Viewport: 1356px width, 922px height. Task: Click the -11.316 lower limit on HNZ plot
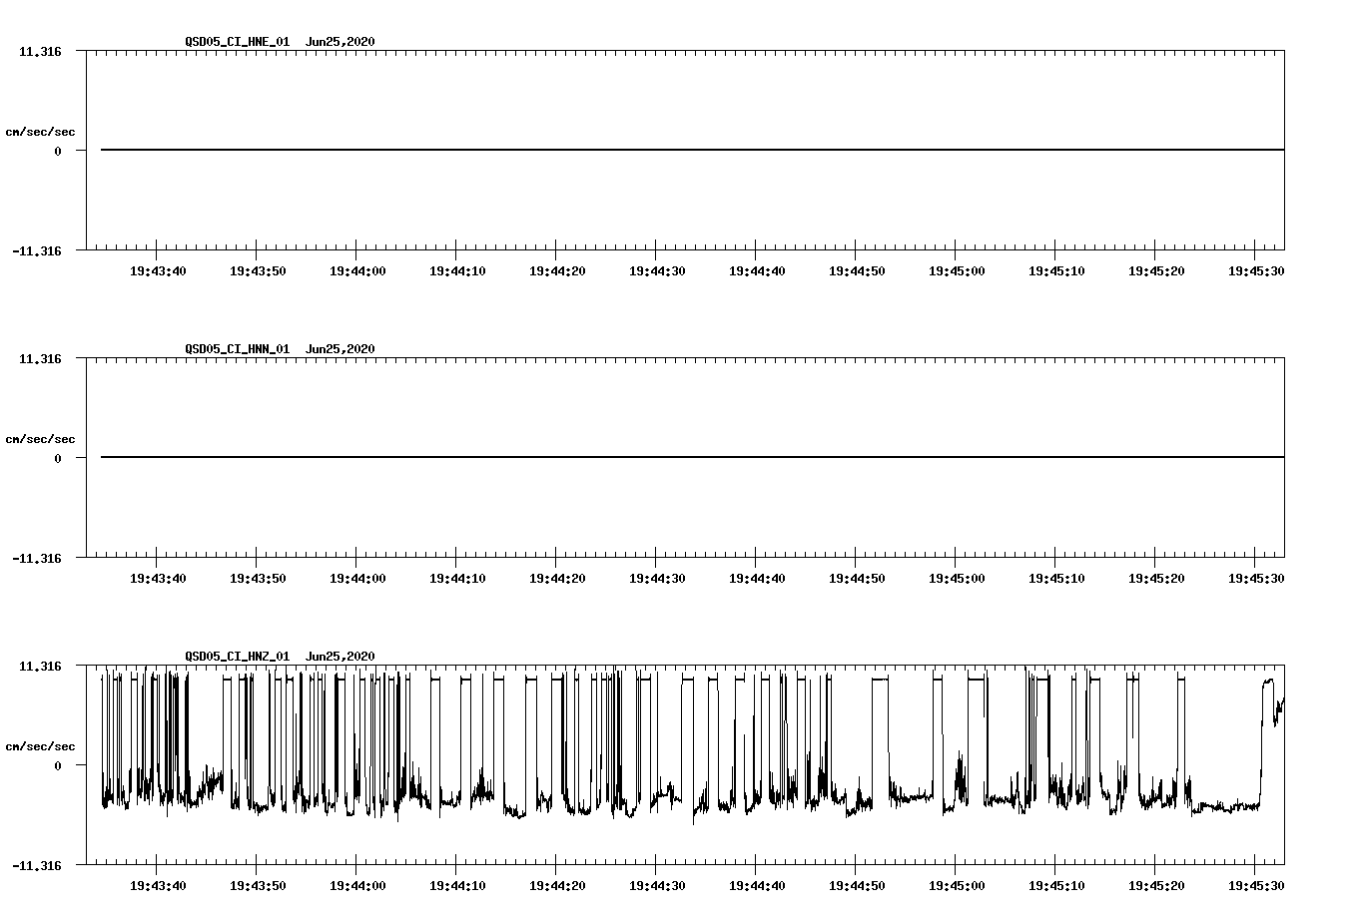(x=37, y=865)
